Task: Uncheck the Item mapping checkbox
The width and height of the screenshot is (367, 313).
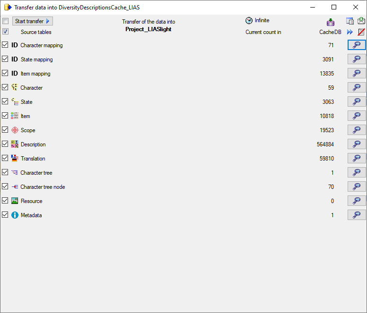Action: click(5, 73)
